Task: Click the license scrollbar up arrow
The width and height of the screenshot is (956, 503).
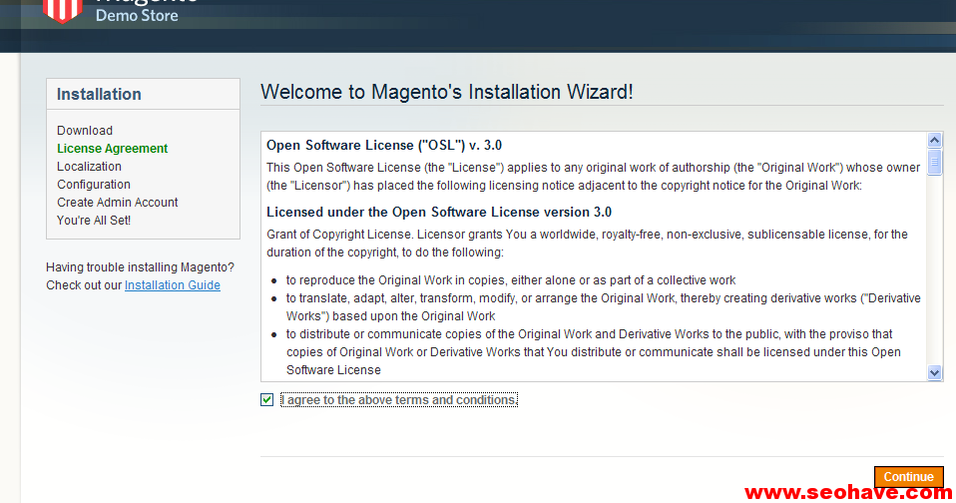Action: coord(934,141)
